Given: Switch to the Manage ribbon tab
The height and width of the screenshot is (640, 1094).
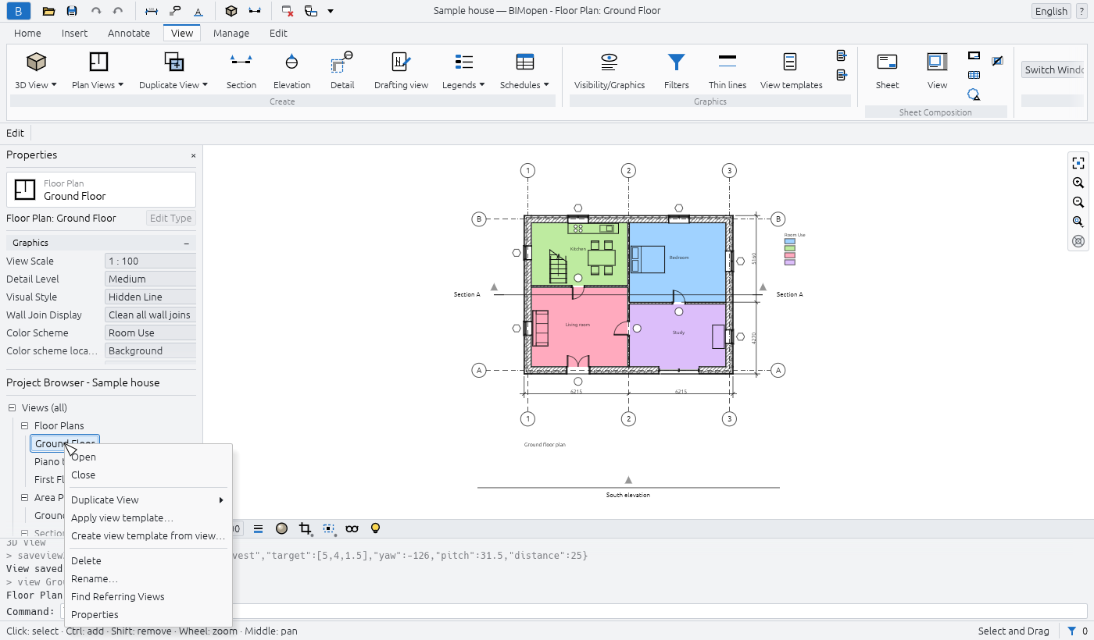Looking at the screenshot, I should [x=231, y=33].
